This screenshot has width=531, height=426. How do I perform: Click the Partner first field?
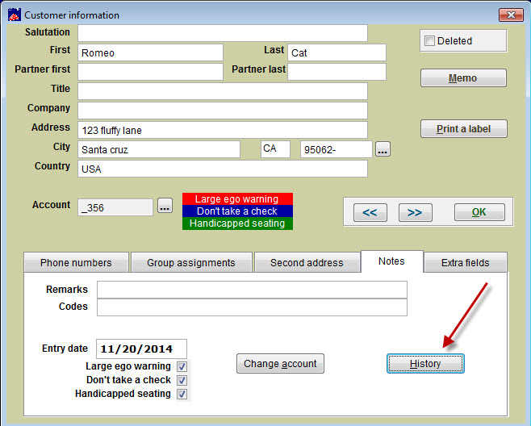coord(150,72)
